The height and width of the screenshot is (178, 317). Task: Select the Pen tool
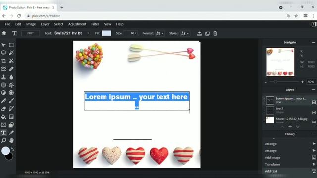pyautogui.click(x=3, y=101)
